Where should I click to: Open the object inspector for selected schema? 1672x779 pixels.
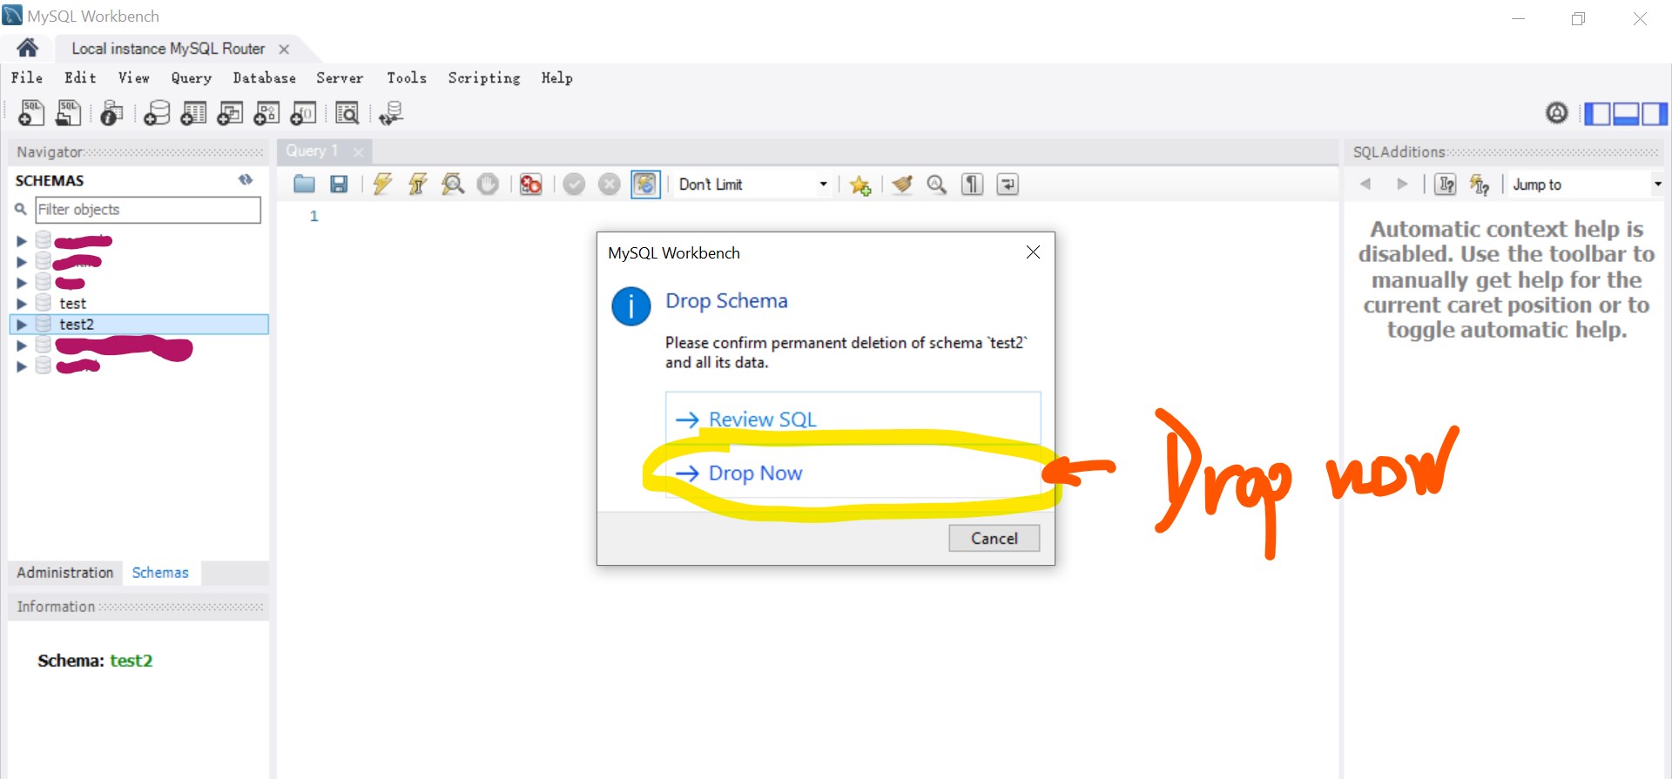(111, 113)
